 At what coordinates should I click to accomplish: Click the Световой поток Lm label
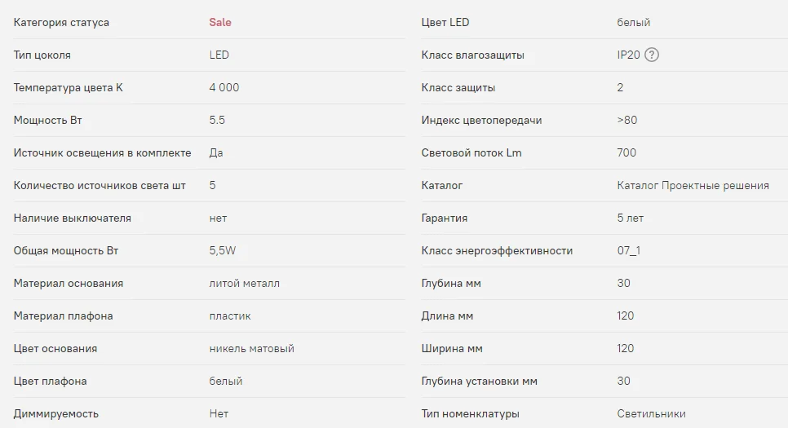[x=471, y=152]
